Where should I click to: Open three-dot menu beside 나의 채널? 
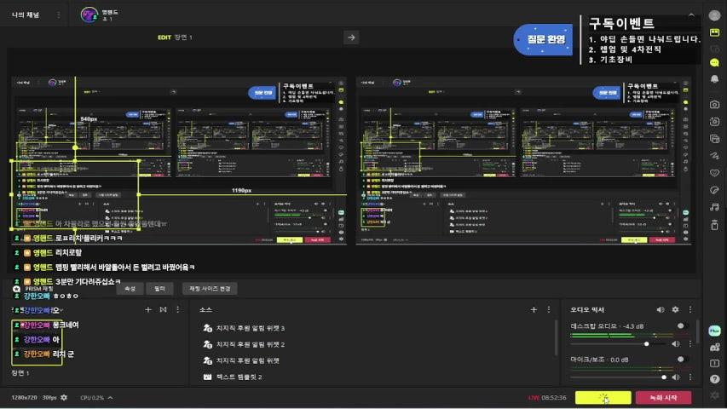[59, 14]
